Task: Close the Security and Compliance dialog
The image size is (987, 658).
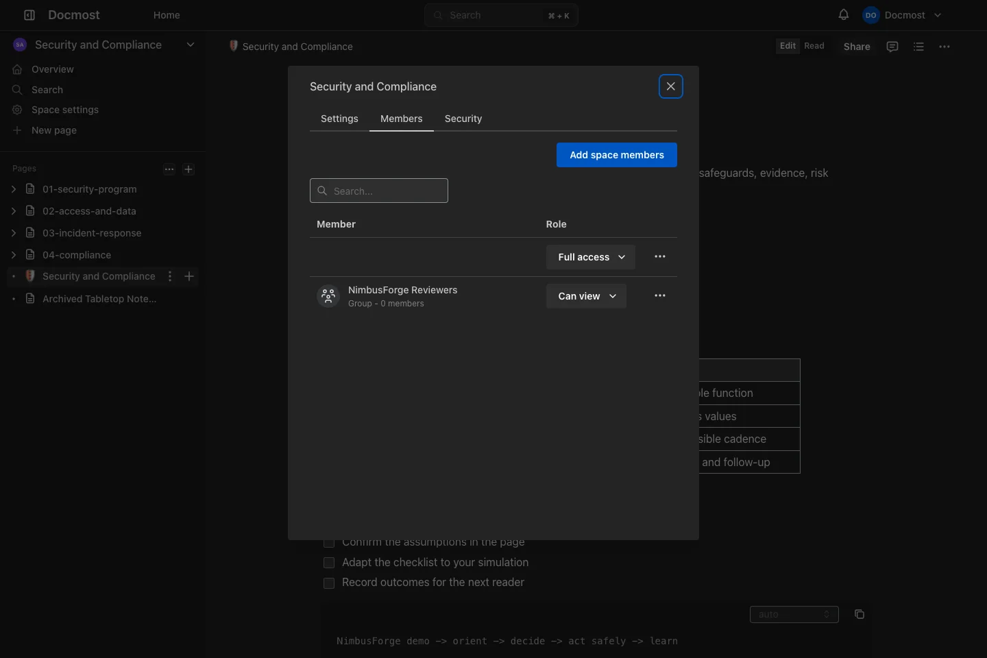Action: point(671,86)
